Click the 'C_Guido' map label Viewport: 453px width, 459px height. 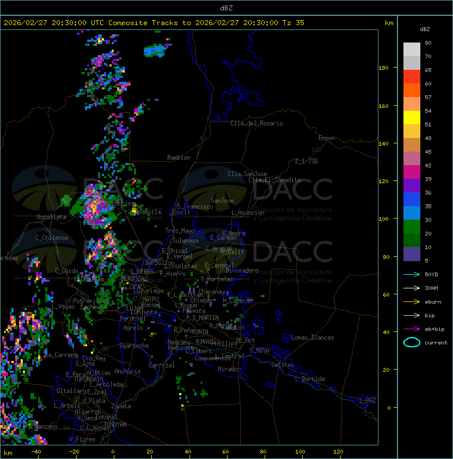pyautogui.click(x=66, y=271)
